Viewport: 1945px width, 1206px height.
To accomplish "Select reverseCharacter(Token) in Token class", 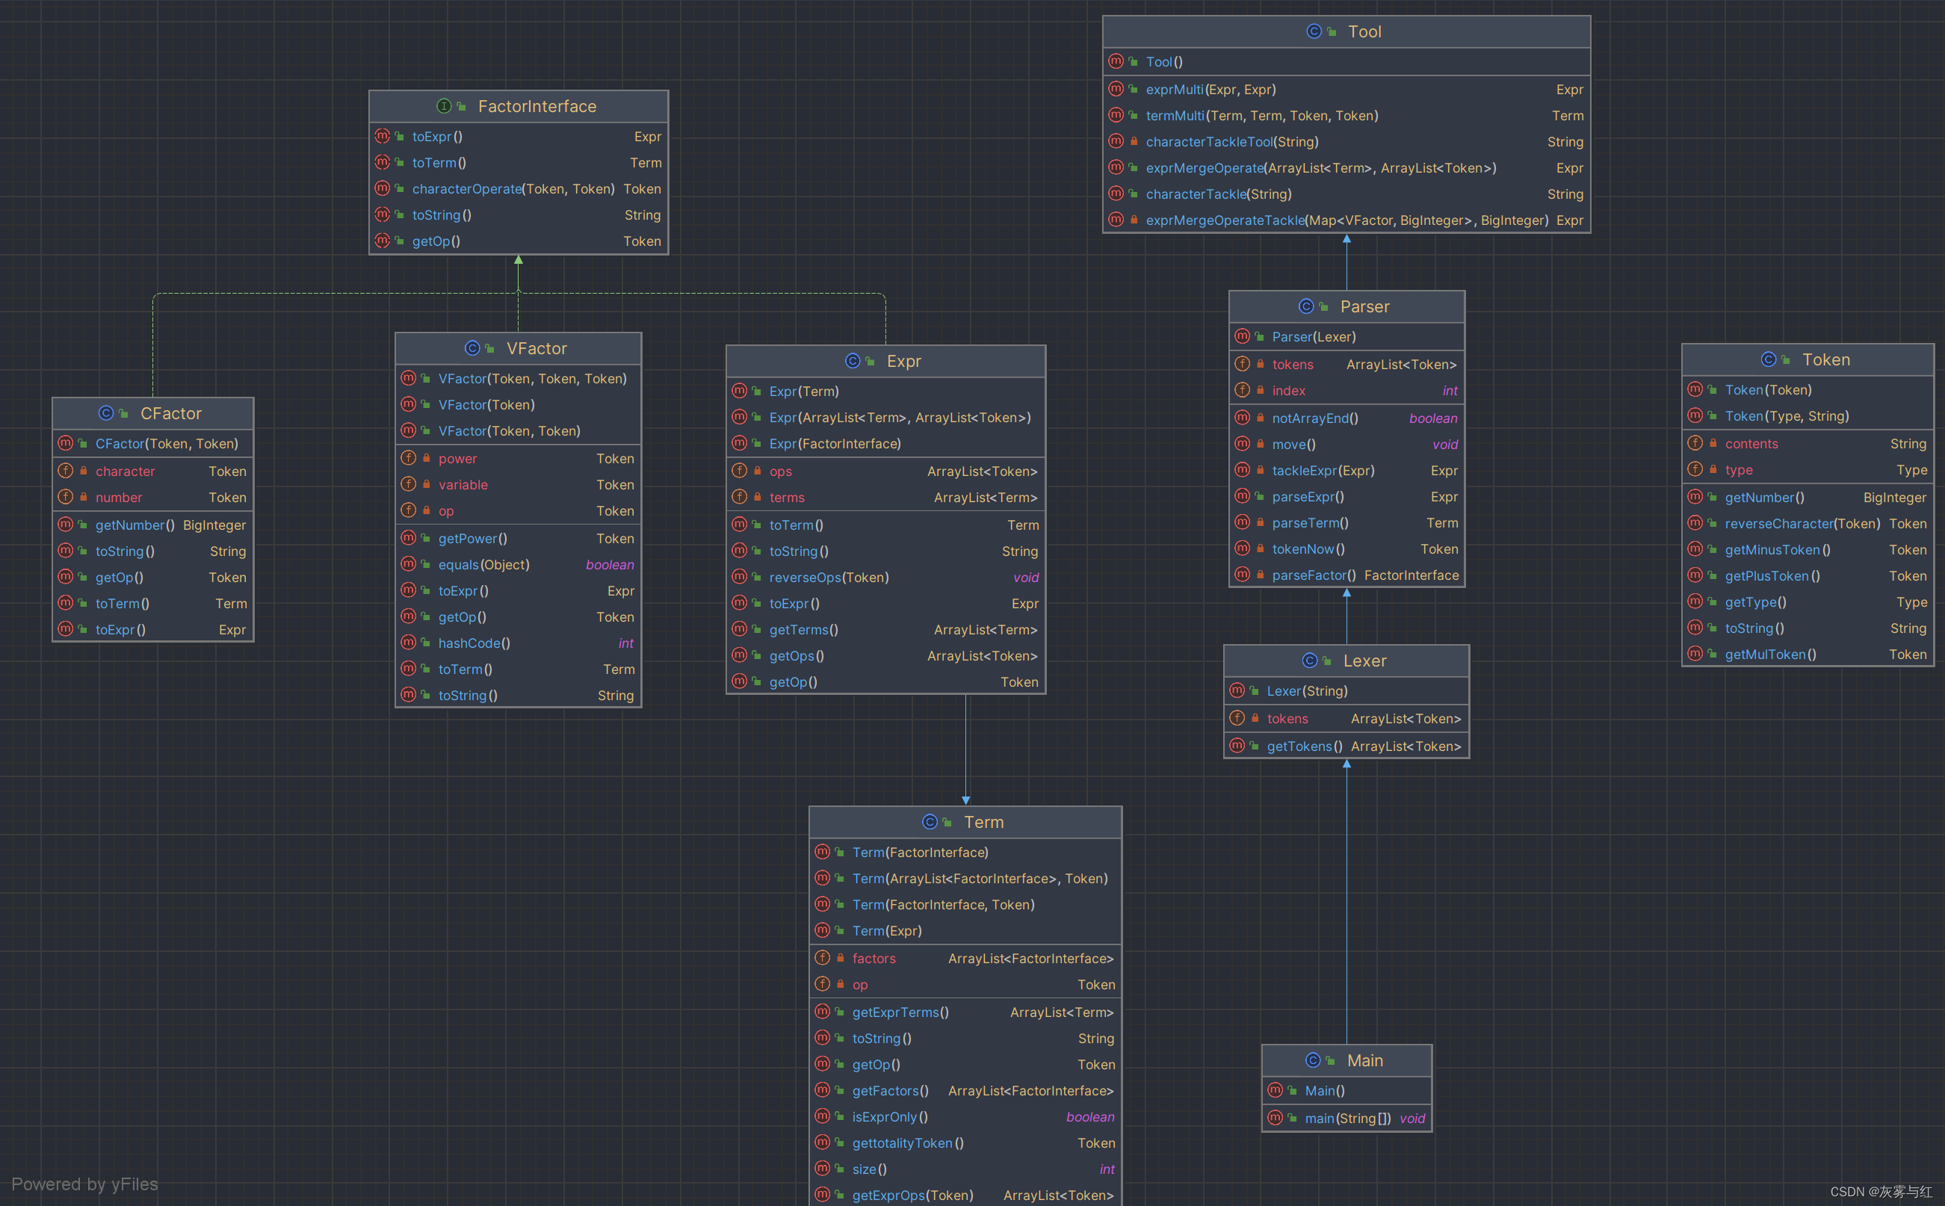I will click(x=1807, y=523).
